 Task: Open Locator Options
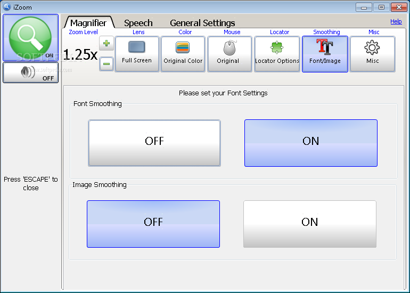coord(277,54)
